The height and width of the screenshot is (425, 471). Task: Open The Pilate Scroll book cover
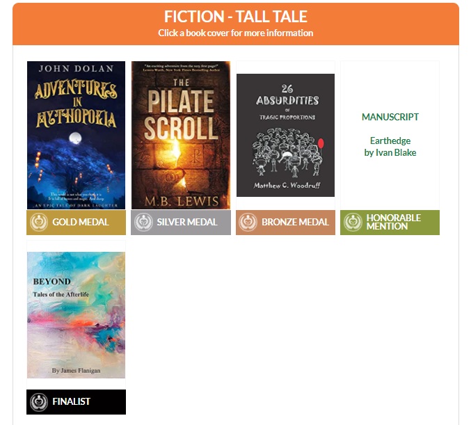[x=181, y=135]
